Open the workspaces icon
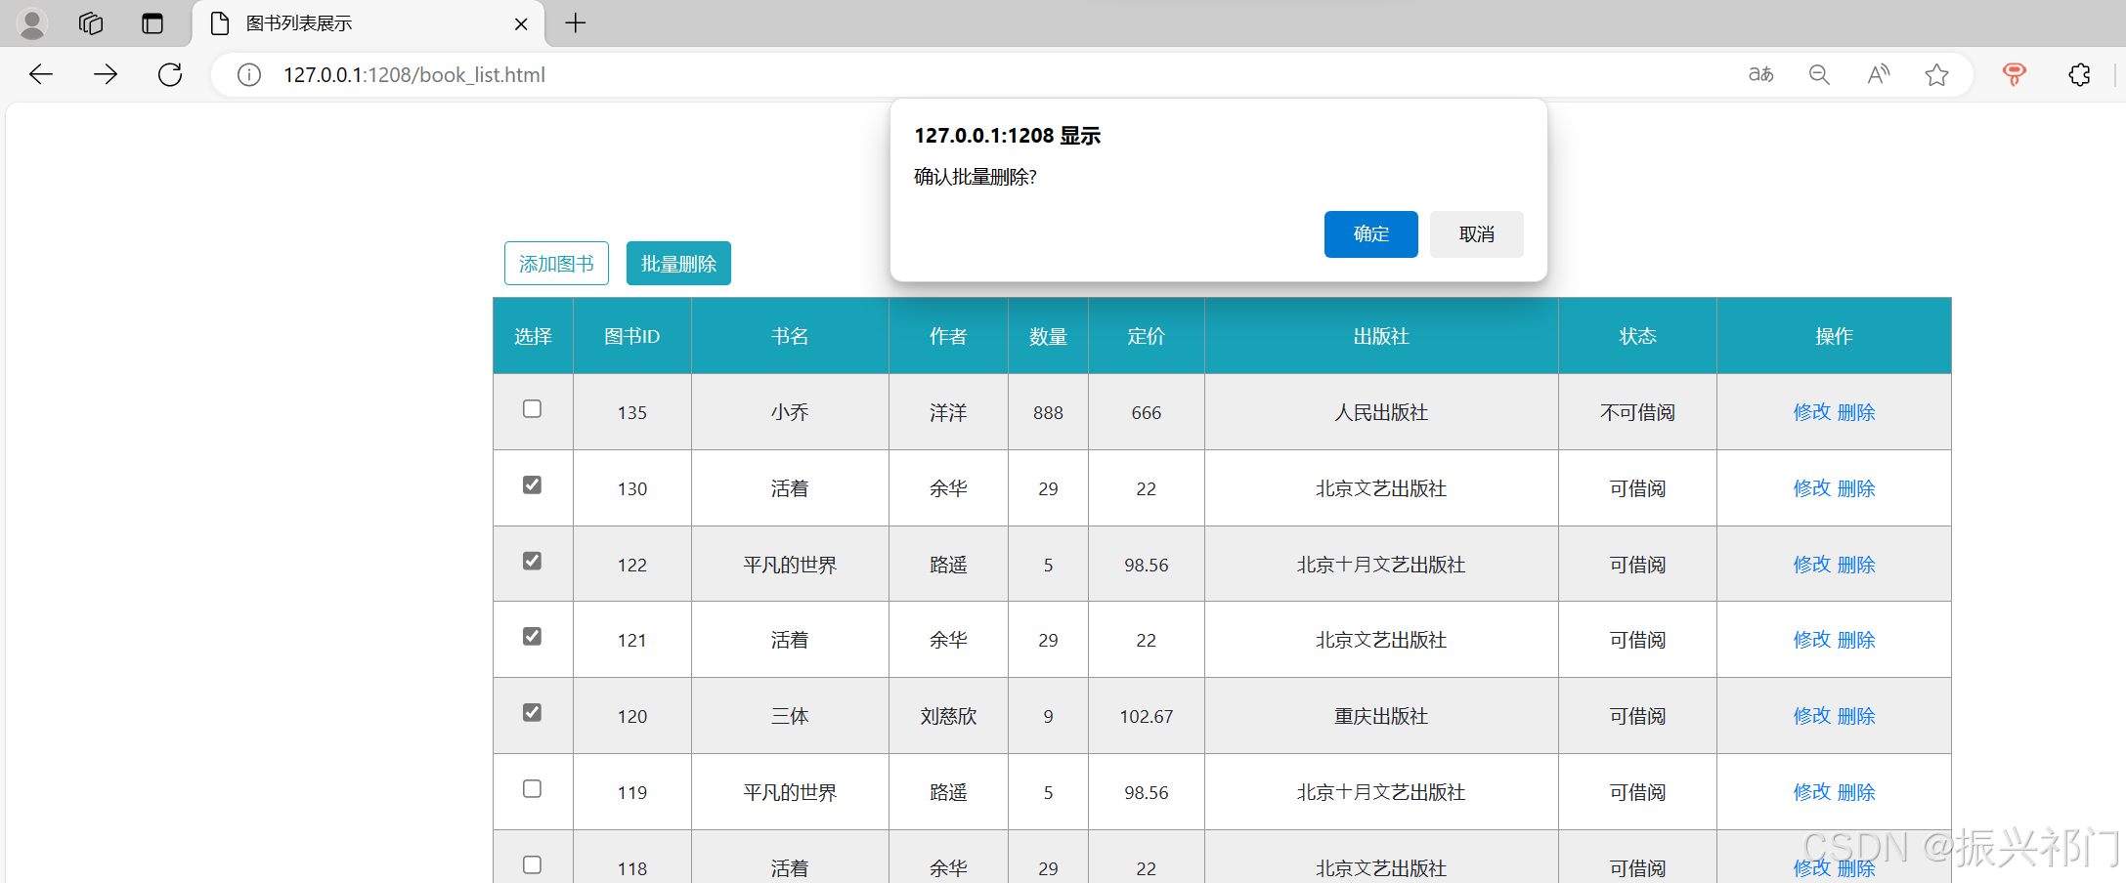Image resolution: width=2126 pixels, height=883 pixels. tap(91, 23)
